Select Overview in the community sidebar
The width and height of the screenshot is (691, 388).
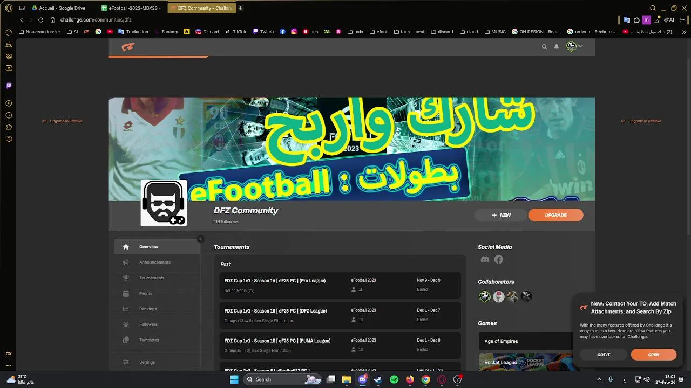[157, 247]
